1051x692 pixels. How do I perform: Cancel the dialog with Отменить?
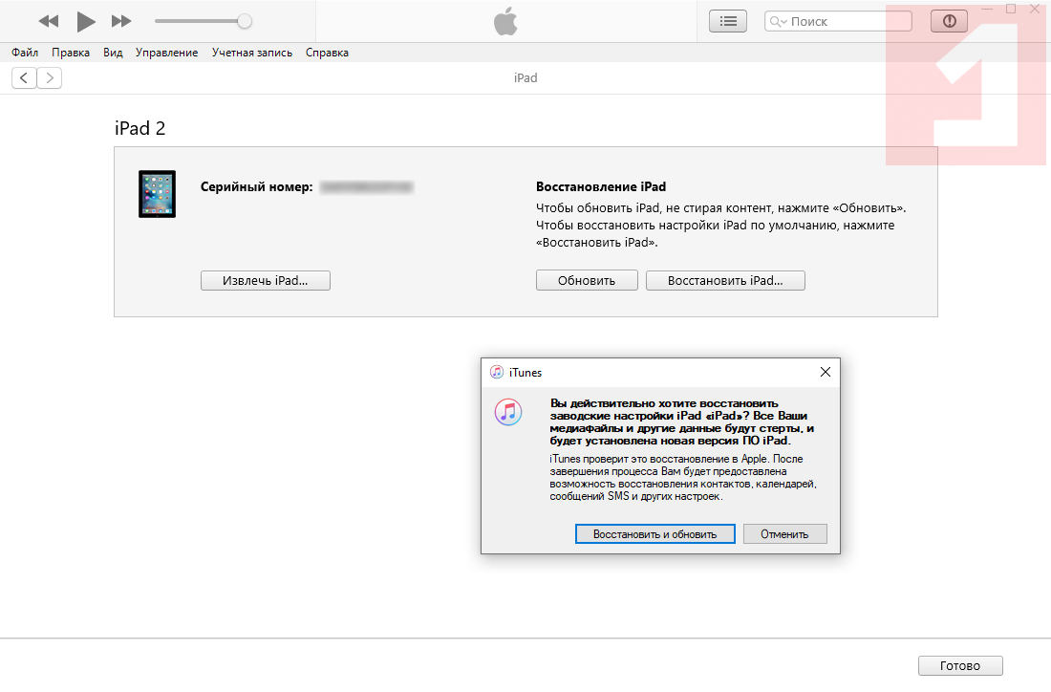coord(784,533)
